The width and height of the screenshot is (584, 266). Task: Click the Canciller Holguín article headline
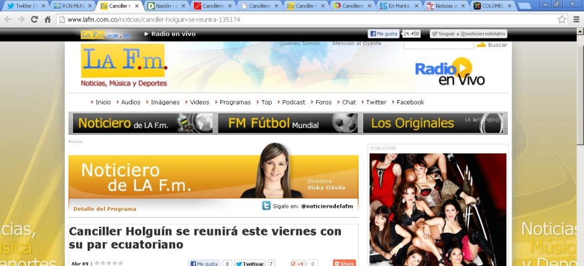point(205,237)
